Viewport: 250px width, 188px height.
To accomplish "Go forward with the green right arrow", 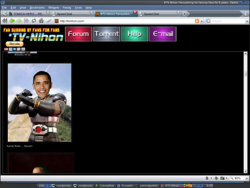I will point(19,21).
